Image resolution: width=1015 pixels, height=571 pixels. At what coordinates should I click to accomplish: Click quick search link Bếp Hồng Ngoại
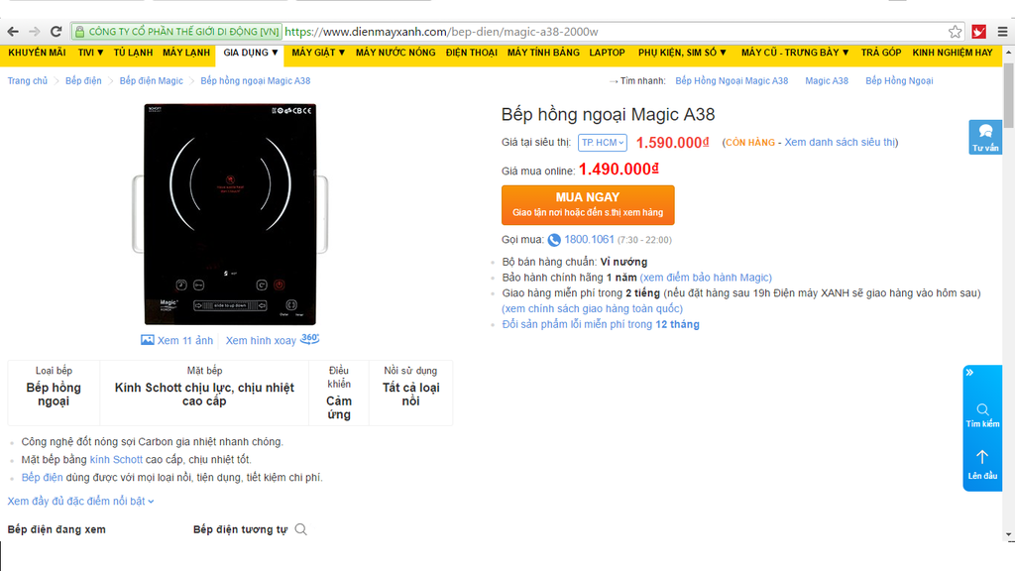(x=899, y=81)
